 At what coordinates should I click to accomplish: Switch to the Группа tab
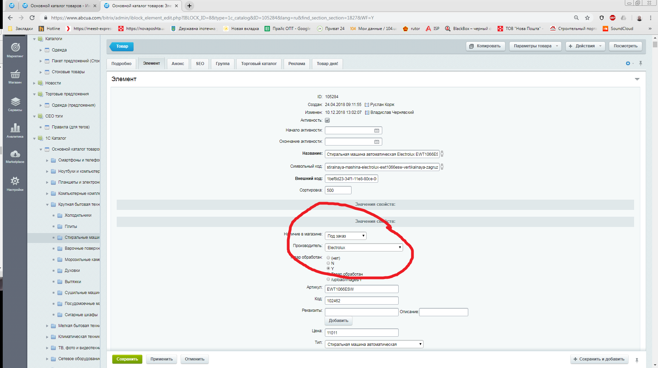223,64
